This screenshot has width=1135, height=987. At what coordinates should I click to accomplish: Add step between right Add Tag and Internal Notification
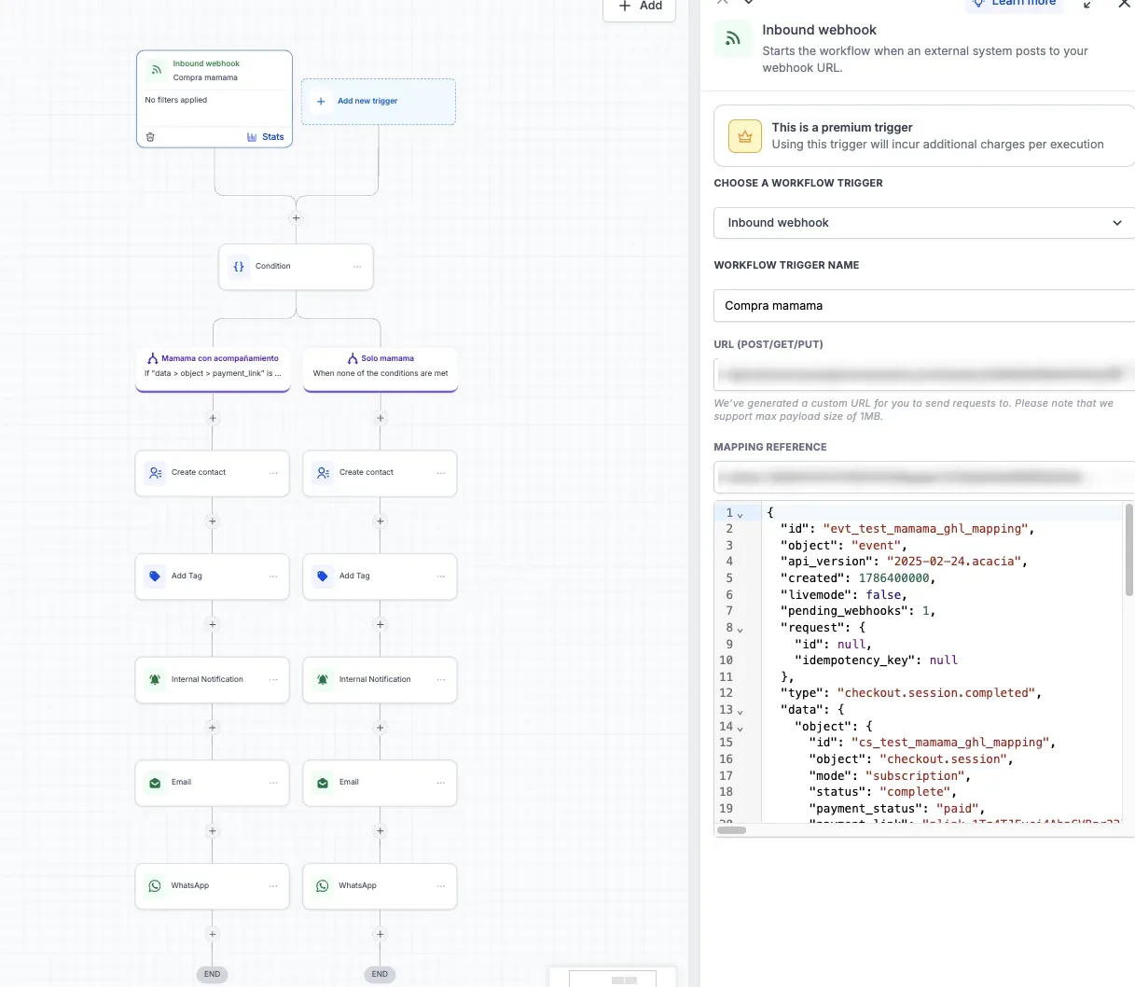pos(381,625)
